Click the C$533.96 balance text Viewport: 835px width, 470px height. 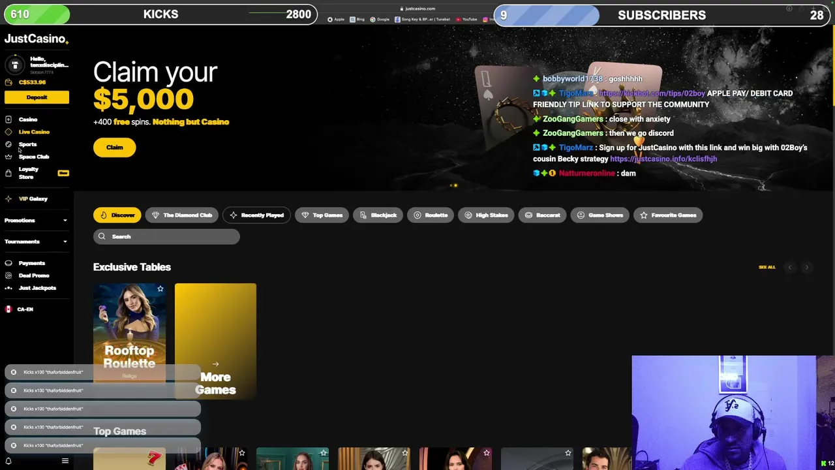[32, 82]
